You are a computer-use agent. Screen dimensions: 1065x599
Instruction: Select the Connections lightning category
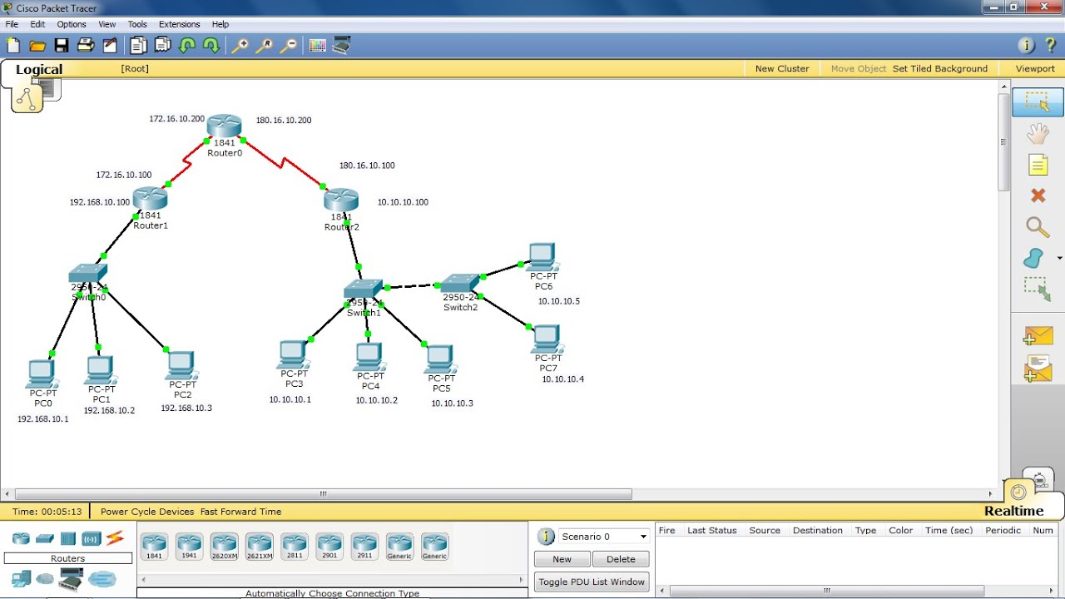[115, 538]
